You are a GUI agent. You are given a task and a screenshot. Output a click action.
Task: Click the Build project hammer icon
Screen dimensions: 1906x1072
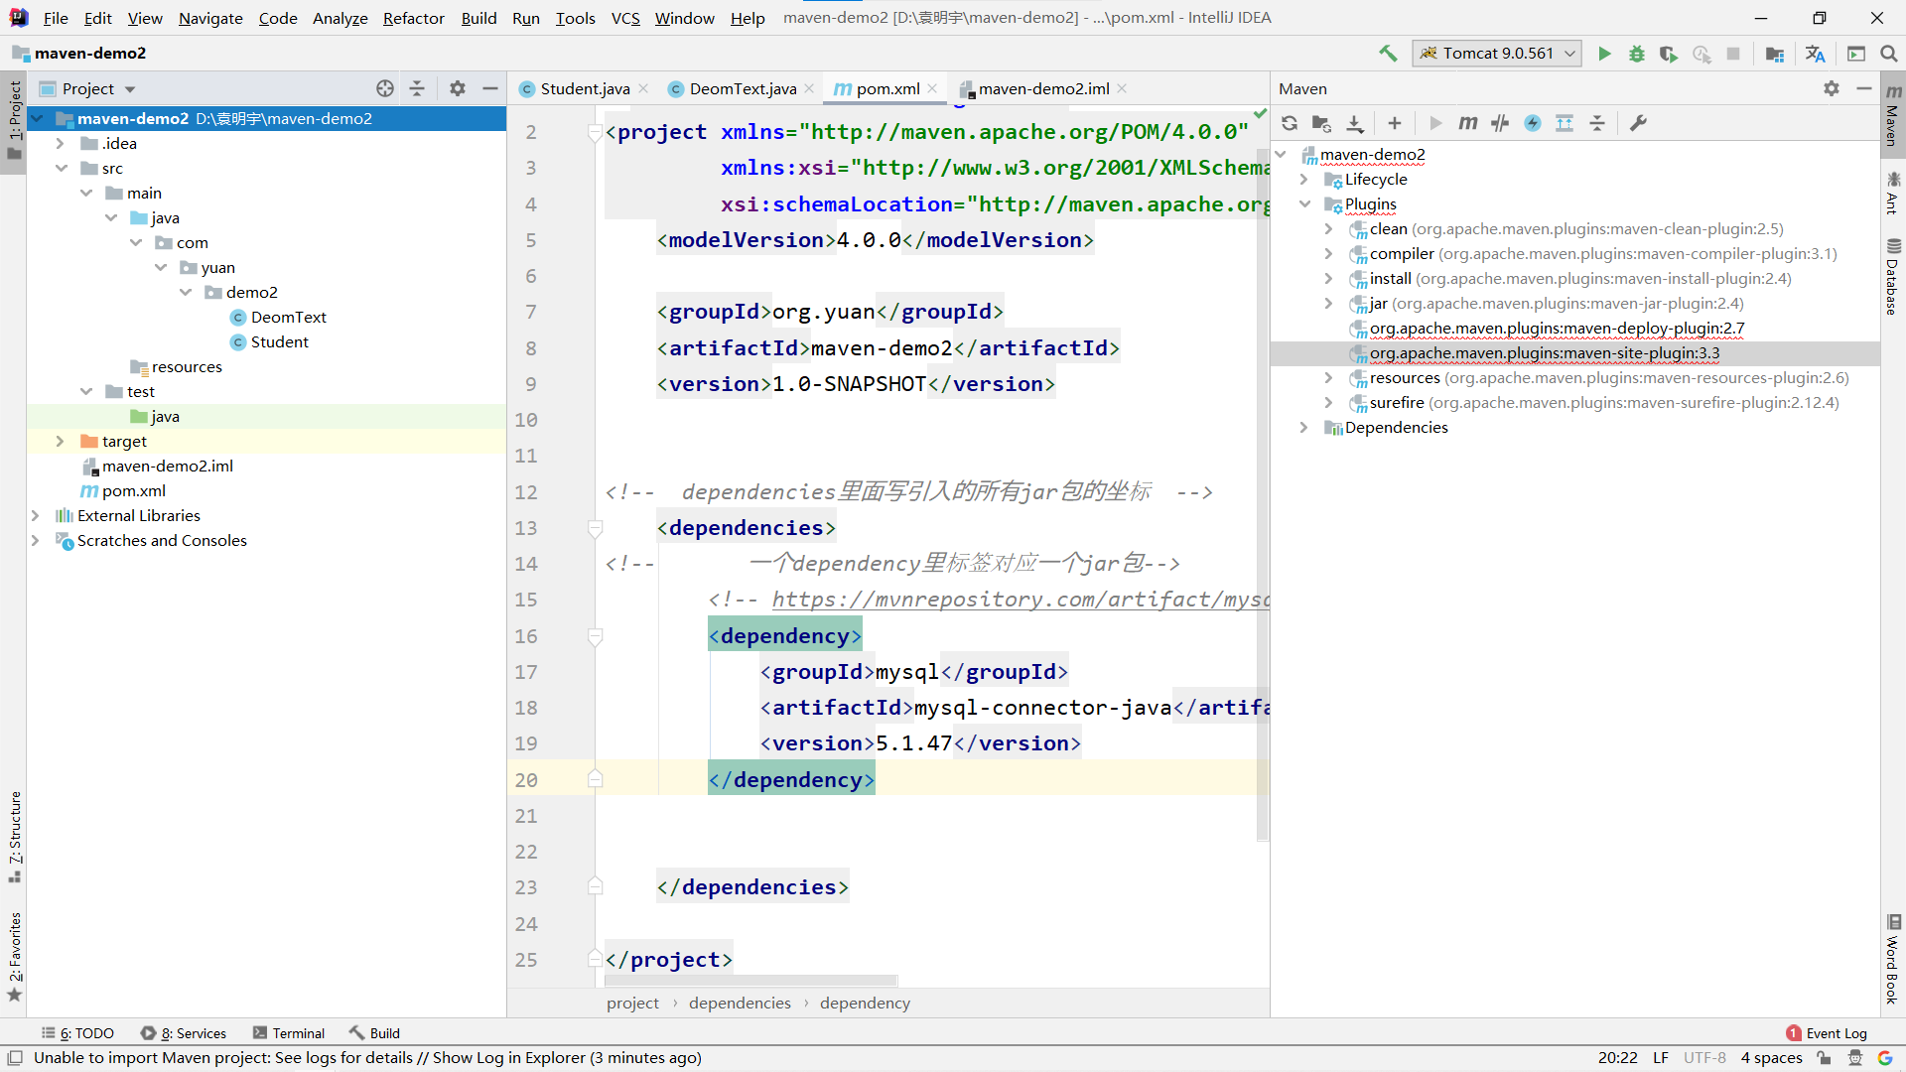[x=1388, y=54]
